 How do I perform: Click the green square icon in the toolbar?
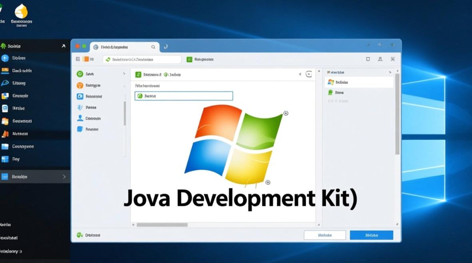189,59
